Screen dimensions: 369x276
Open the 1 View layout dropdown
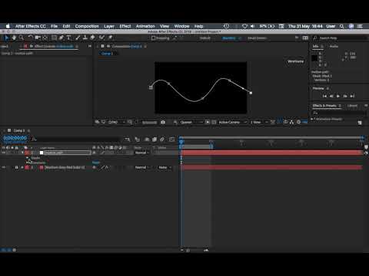259,122
